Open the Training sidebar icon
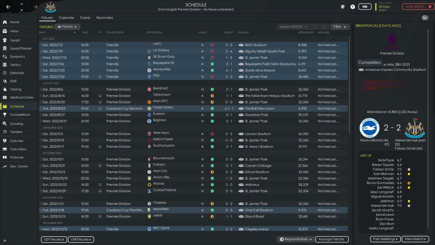Image resolution: width=435 pixels, height=245 pixels. click(x=5, y=89)
